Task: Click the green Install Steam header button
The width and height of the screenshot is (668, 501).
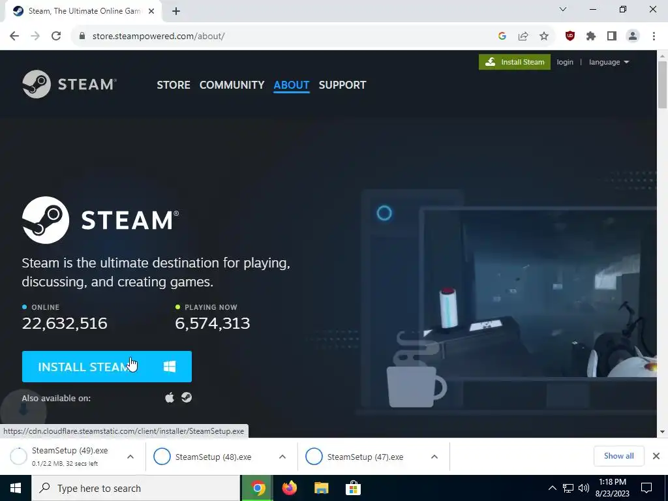Action: 515,62
